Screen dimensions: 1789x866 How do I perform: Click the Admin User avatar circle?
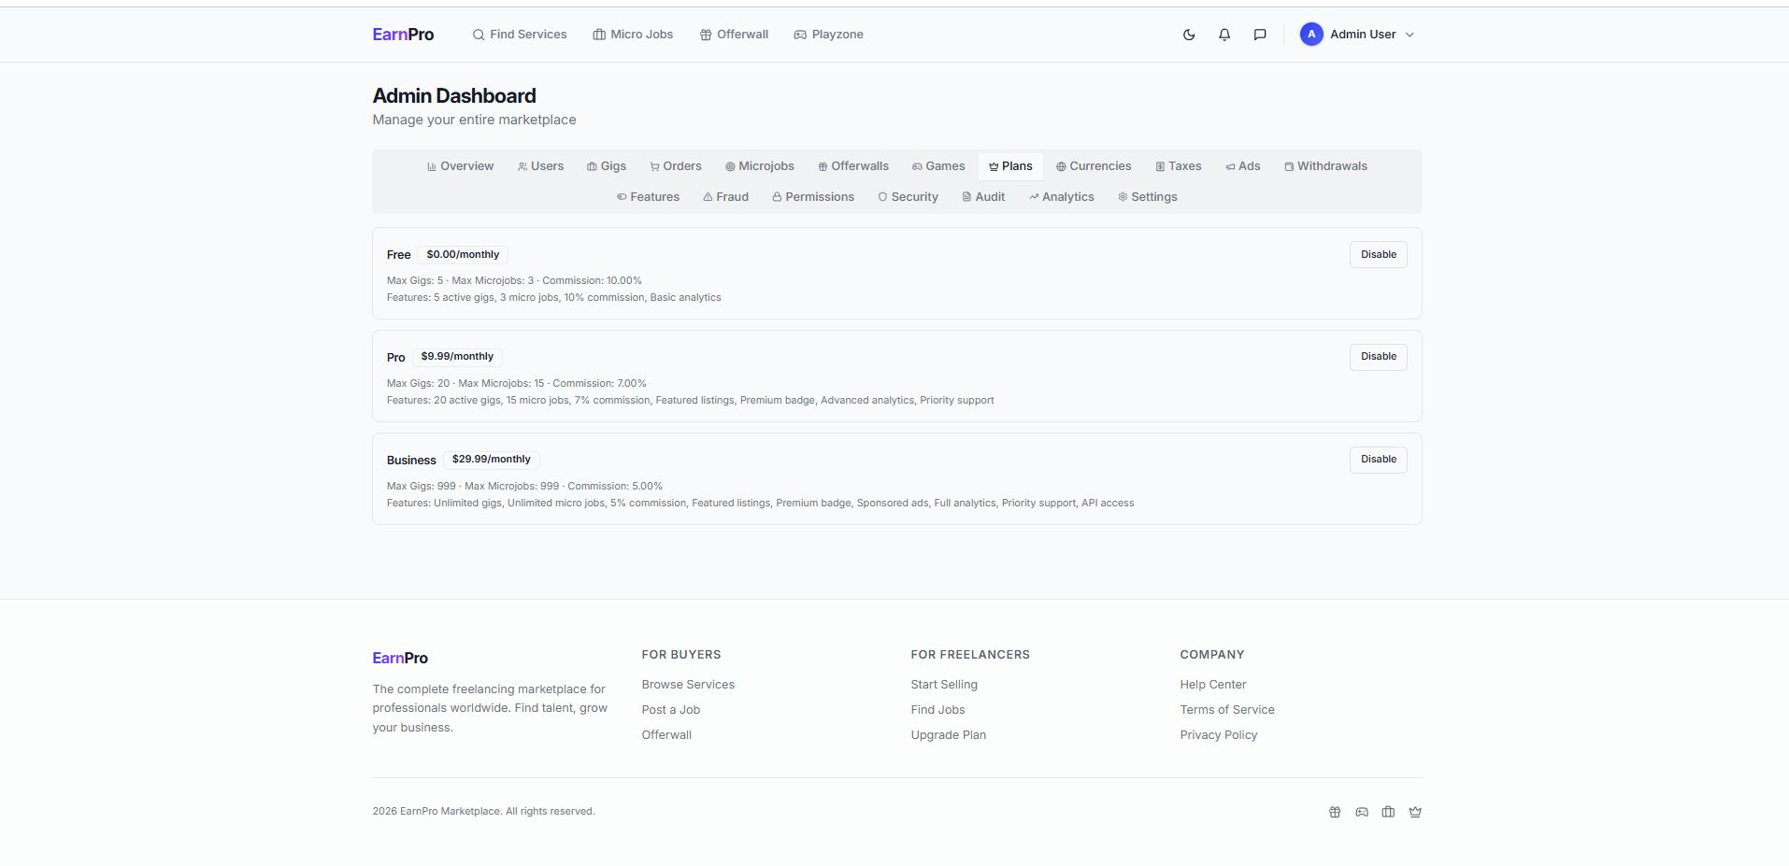tap(1311, 35)
